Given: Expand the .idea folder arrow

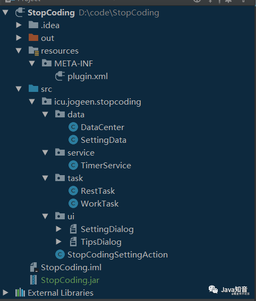Looking at the screenshot, I should 19,25.
